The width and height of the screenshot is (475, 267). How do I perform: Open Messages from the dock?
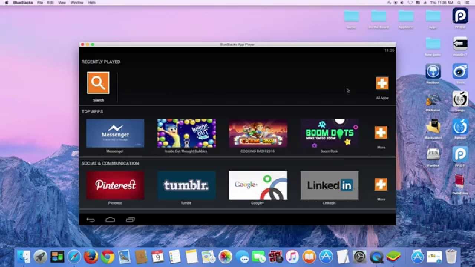tap(242, 257)
